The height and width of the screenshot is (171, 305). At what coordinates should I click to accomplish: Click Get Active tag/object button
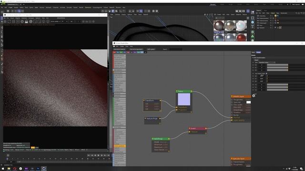coord(136,49)
